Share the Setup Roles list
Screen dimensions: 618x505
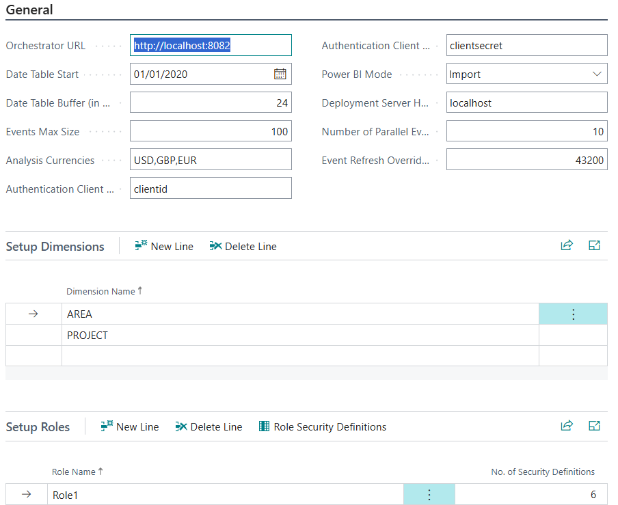click(x=567, y=426)
